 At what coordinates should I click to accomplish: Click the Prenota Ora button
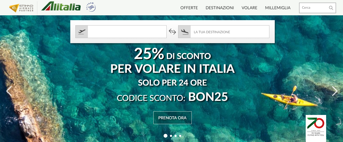(x=173, y=118)
